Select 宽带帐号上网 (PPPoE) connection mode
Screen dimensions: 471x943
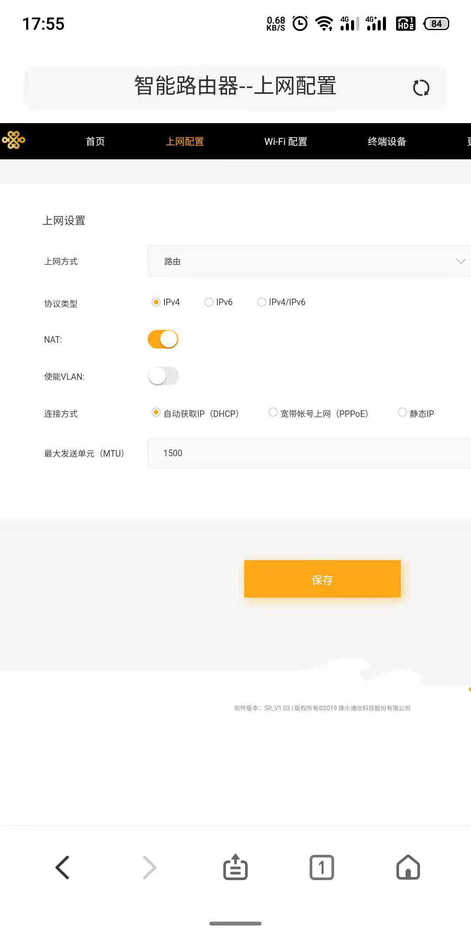coord(273,413)
